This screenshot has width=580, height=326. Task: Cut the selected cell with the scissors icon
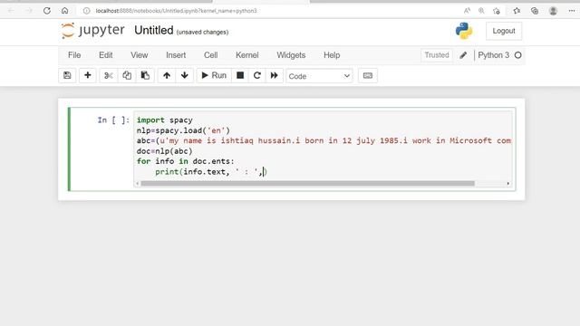[x=109, y=75]
